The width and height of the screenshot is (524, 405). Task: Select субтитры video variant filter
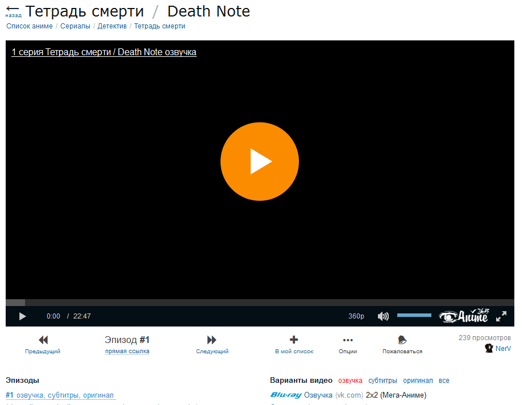(382, 381)
